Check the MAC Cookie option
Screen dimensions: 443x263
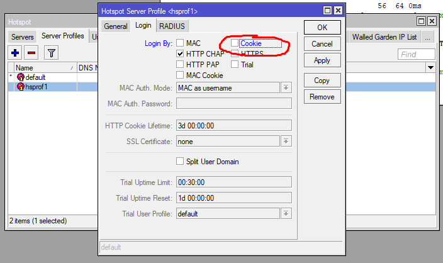point(181,76)
